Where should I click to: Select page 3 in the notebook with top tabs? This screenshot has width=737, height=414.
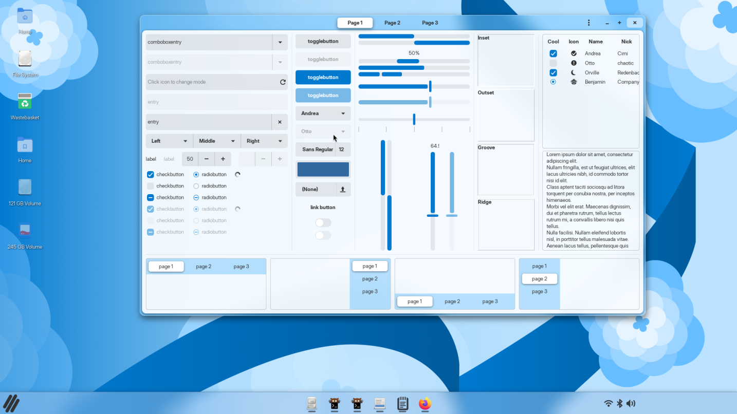241,267
